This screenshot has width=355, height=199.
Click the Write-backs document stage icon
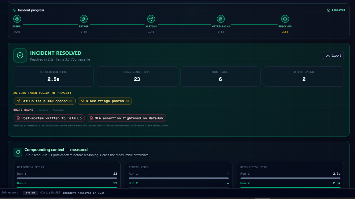[221, 19]
